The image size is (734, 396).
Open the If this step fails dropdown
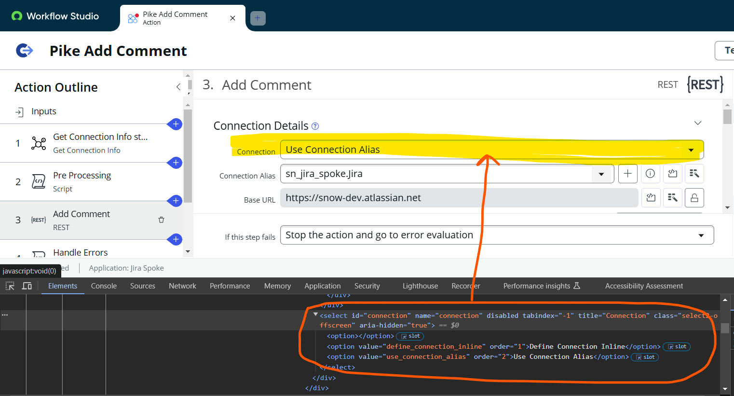[497, 235]
